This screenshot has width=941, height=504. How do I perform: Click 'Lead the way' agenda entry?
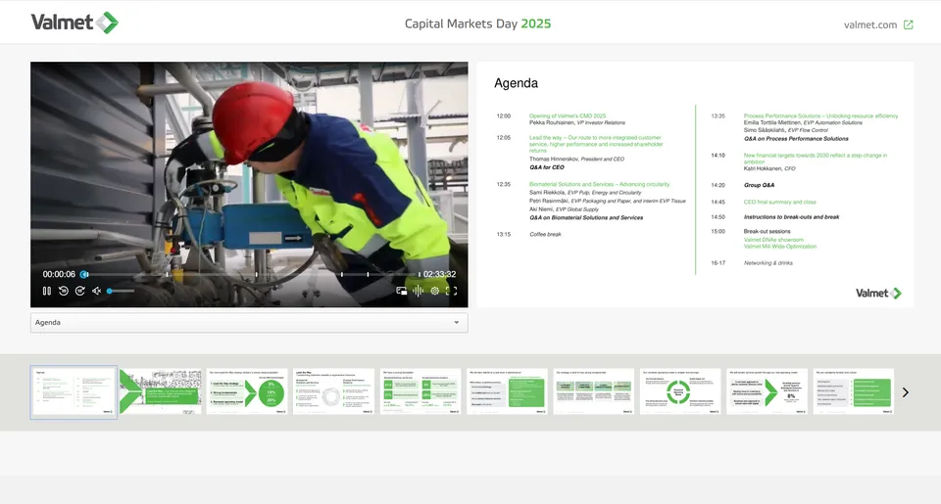(x=596, y=144)
